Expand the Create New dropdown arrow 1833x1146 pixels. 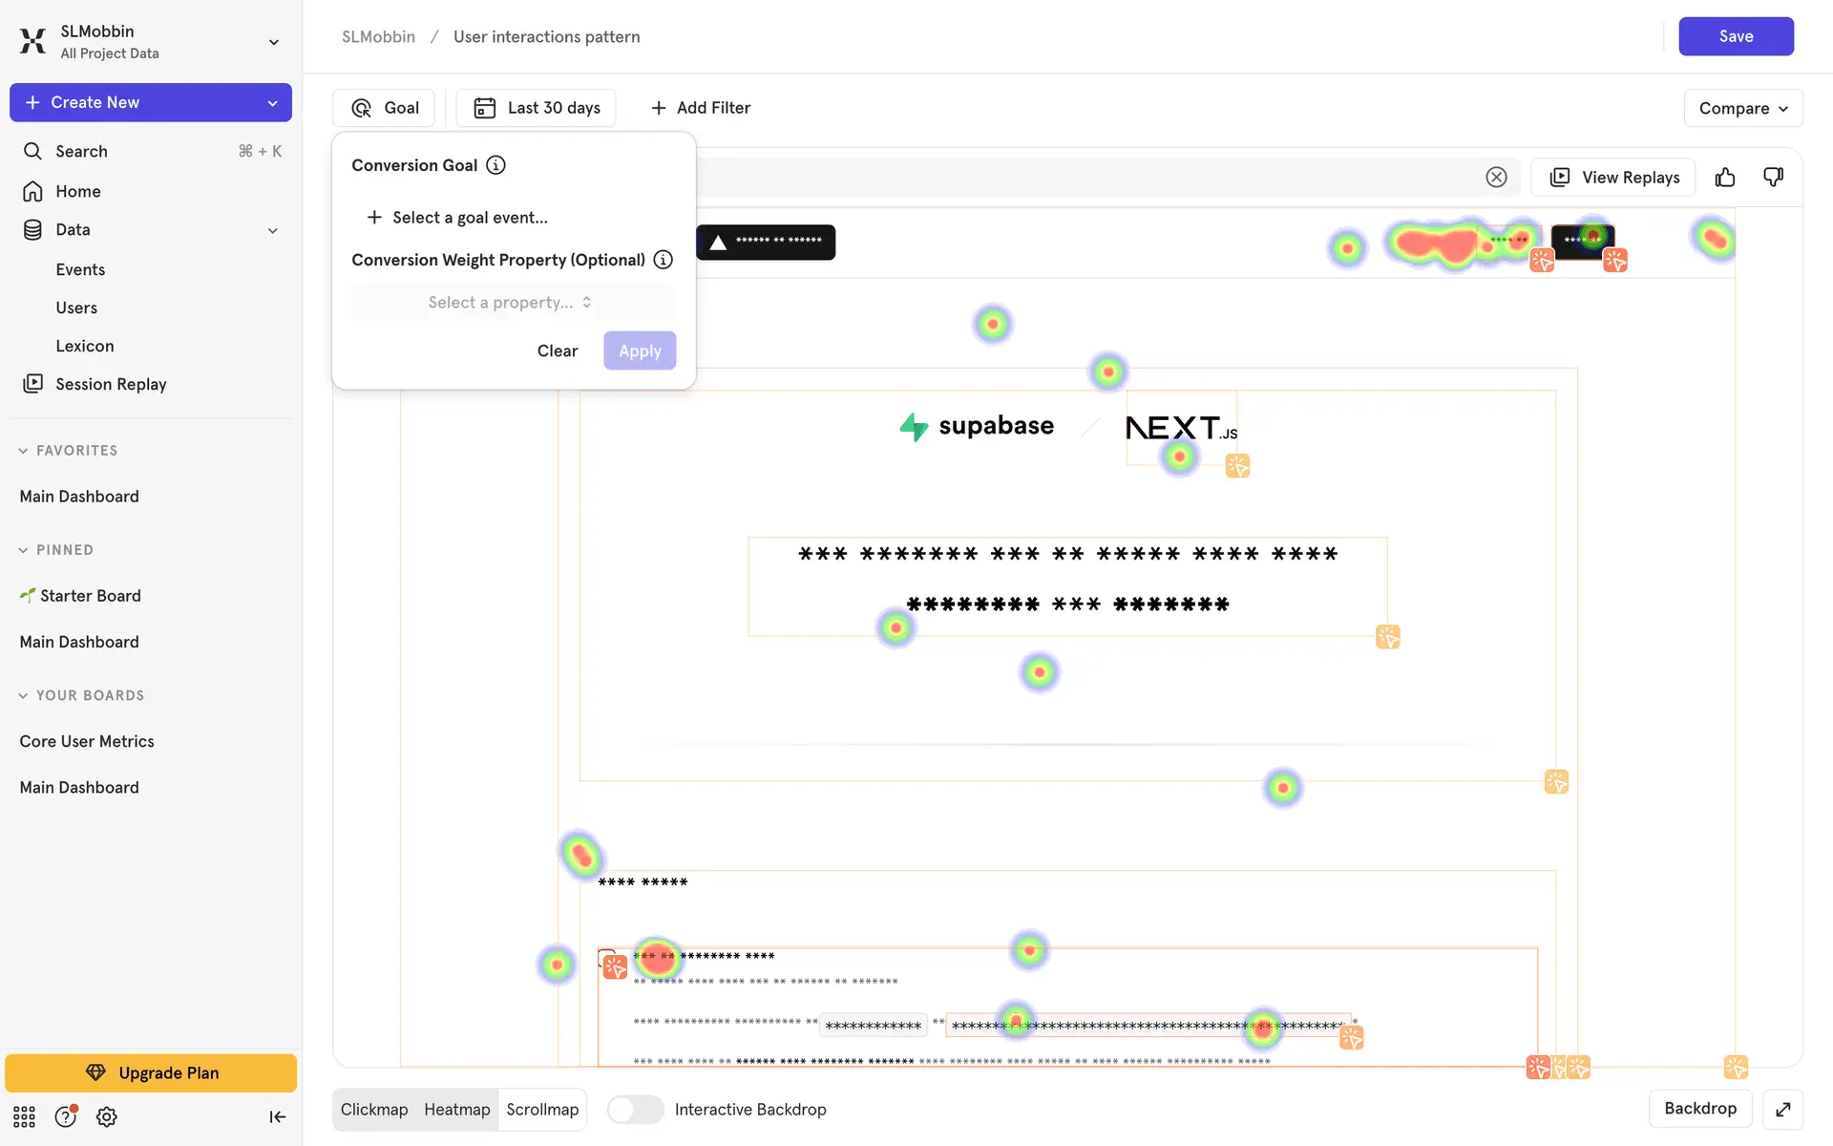[272, 103]
